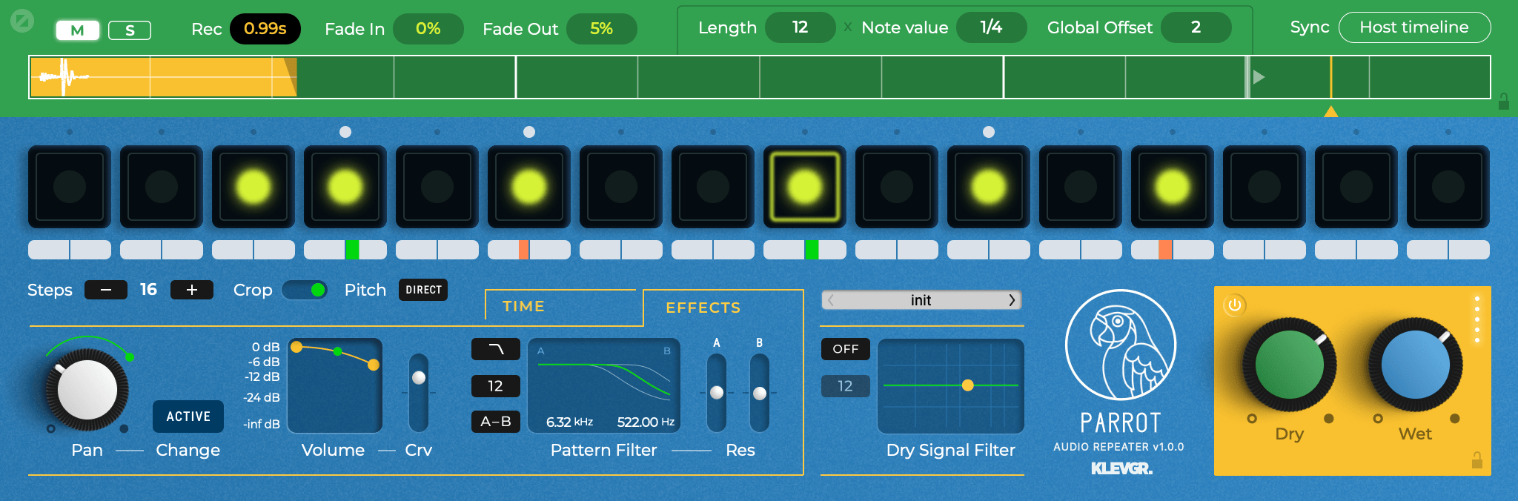Viewport: 1518px width, 501px height.
Task: Toggle the S mode button
Action: 130,30
